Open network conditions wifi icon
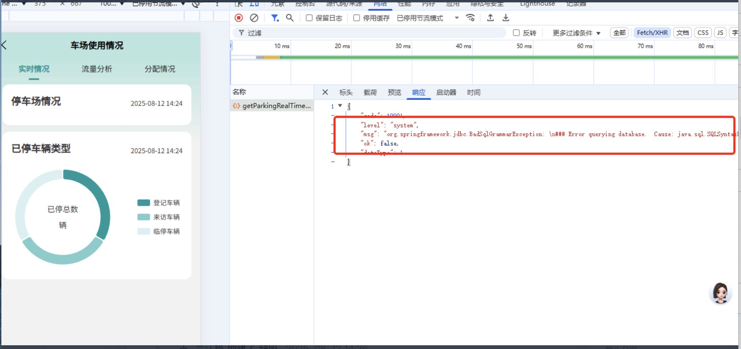 pyautogui.click(x=470, y=18)
